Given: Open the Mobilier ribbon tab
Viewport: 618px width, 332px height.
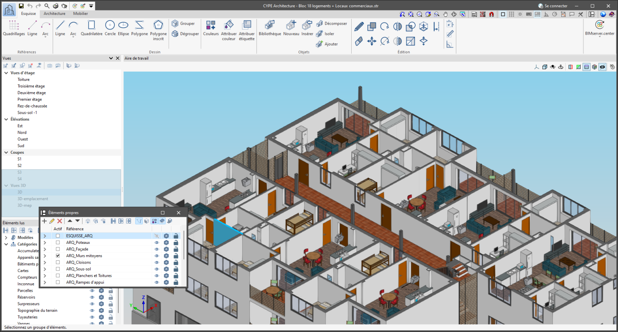Looking at the screenshot, I should pos(80,14).
